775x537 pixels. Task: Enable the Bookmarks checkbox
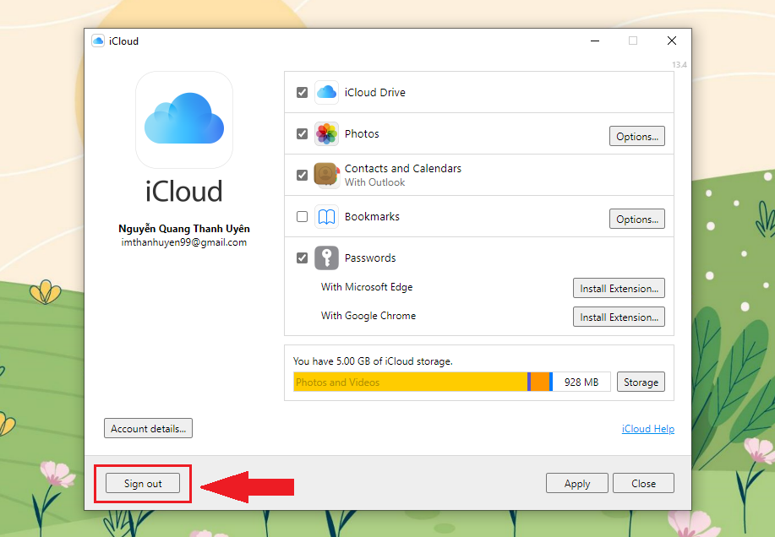pos(302,217)
